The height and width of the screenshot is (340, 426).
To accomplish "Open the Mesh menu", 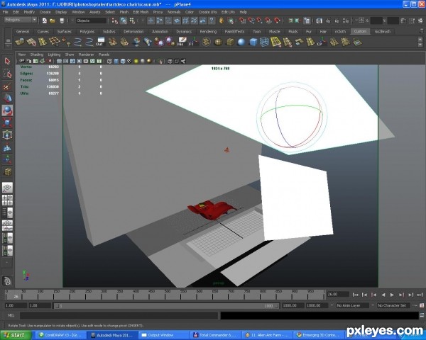I will (x=124, y=12).
